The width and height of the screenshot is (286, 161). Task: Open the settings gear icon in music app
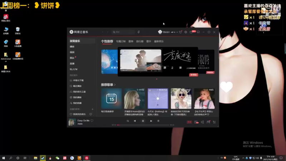point(186,32)
